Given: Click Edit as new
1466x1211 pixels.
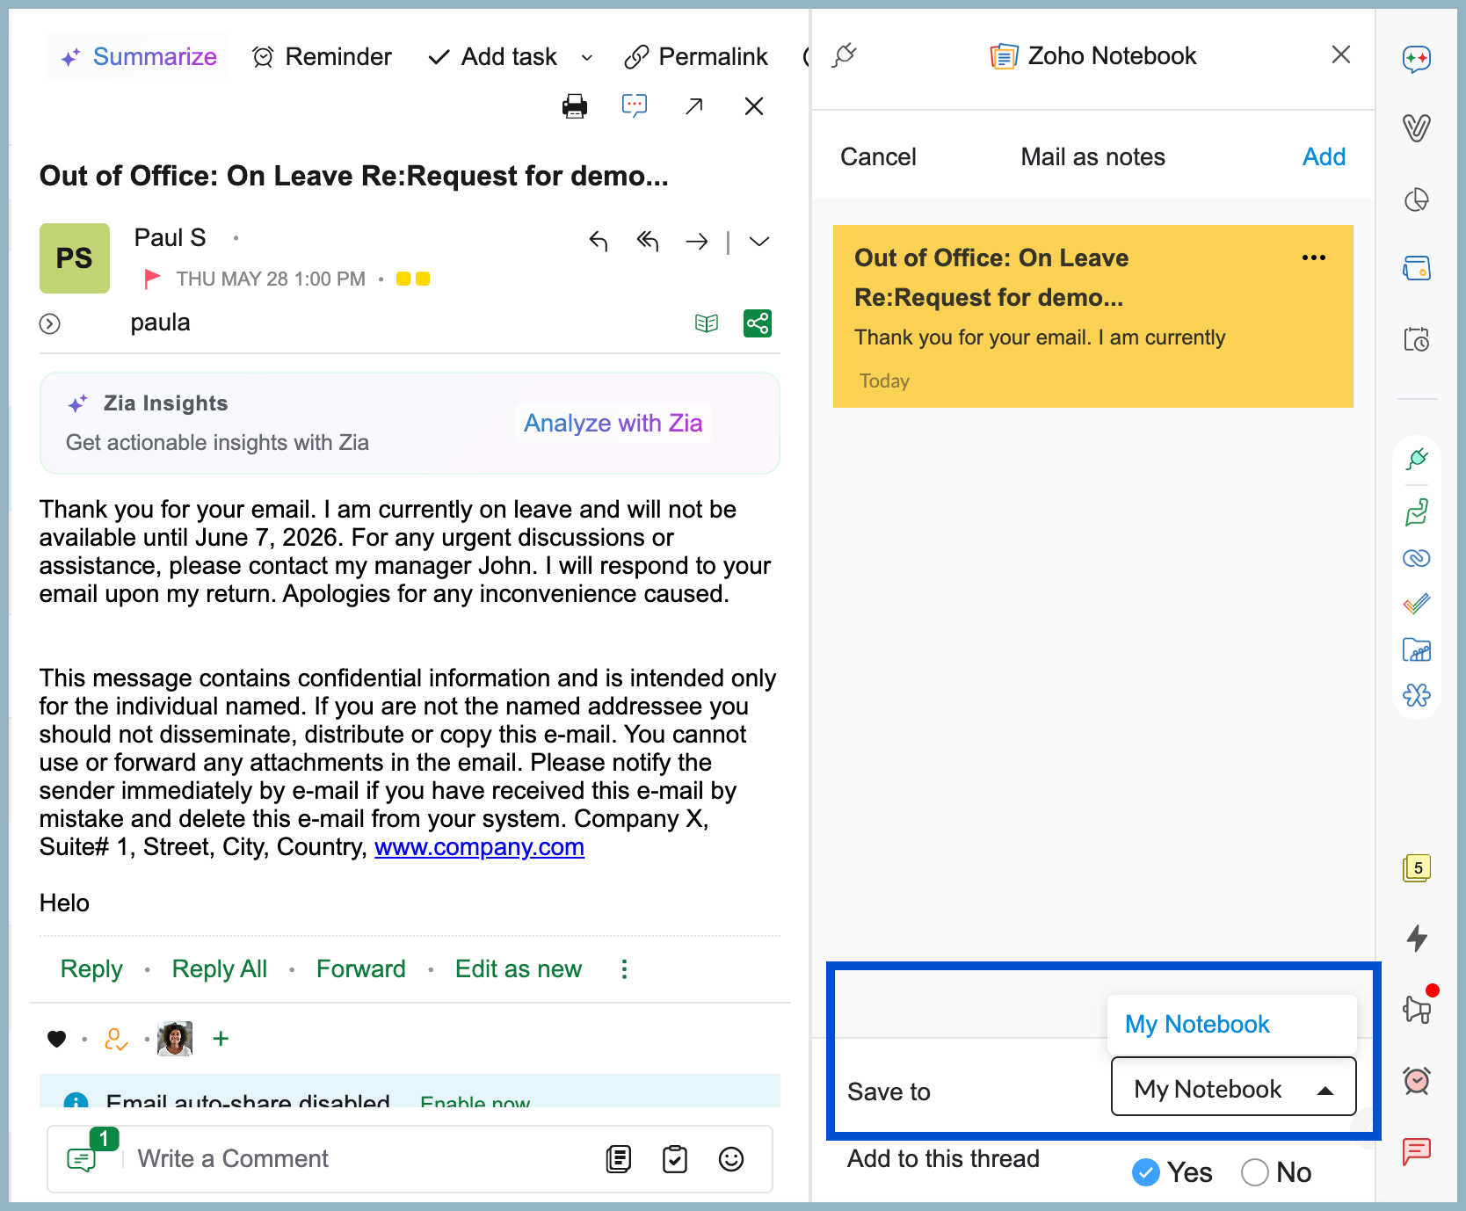Looking at the screenshot, I should [x=519, y=969].
